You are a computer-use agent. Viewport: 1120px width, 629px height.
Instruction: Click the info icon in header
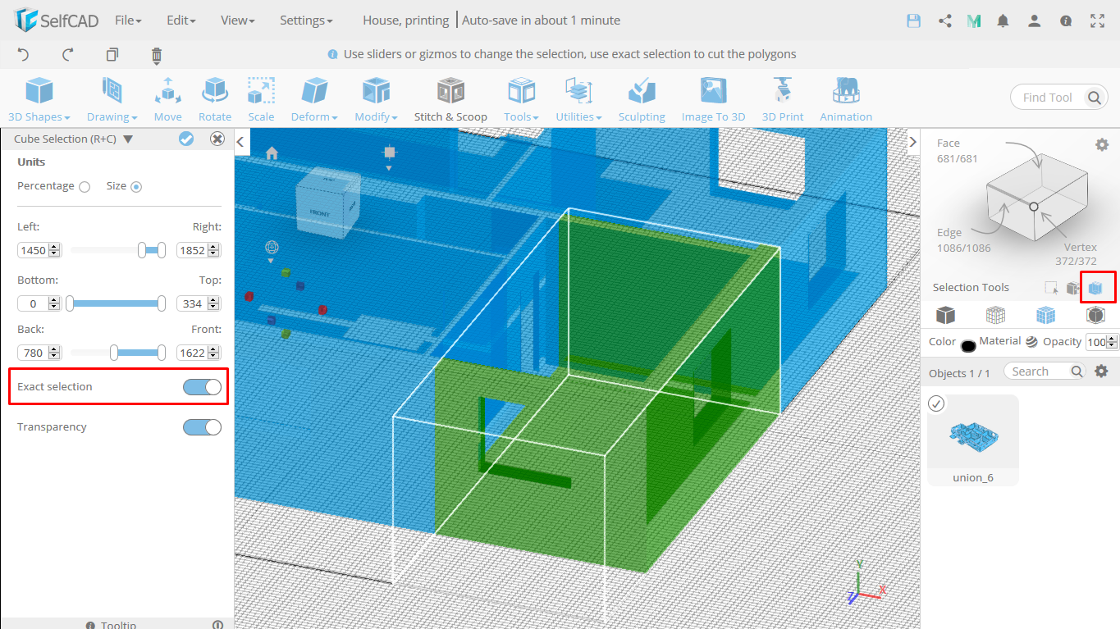[1066, 21]
